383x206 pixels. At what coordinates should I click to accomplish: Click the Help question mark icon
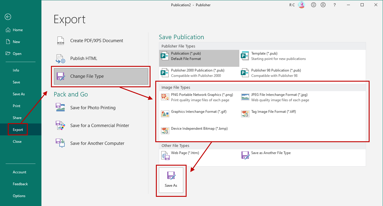(335, 5)
